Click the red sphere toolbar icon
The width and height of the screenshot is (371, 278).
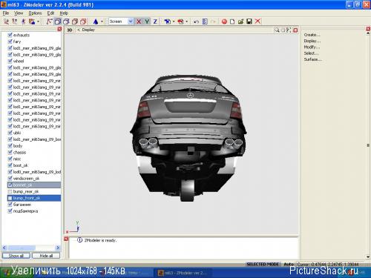click(x=224, y=21)
